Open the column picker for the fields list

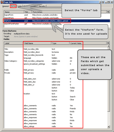[108, 43]
